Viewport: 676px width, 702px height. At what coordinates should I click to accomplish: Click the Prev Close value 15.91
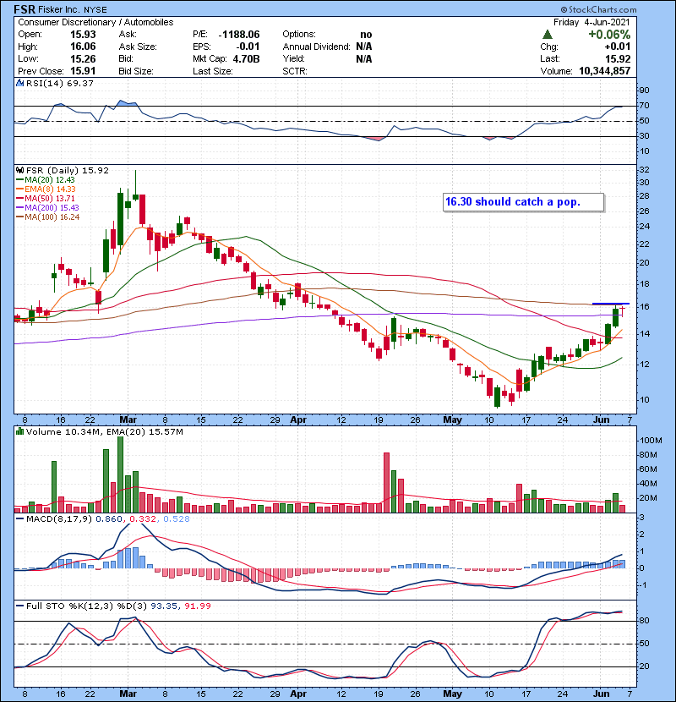pyautogui.click(x=83, y=71)
